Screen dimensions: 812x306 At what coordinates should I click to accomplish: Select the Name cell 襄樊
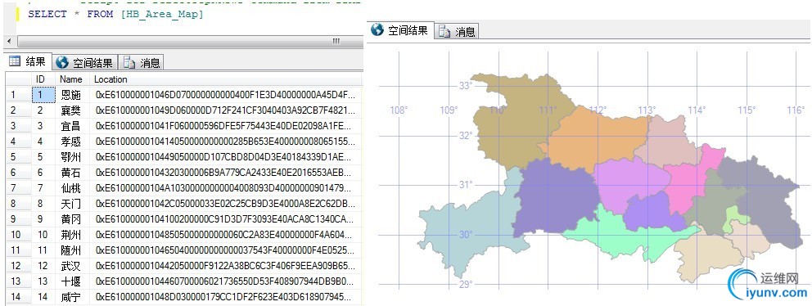point(71,110)
